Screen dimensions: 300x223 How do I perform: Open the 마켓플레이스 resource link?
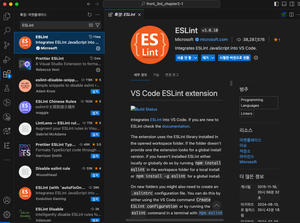[250, 140]
